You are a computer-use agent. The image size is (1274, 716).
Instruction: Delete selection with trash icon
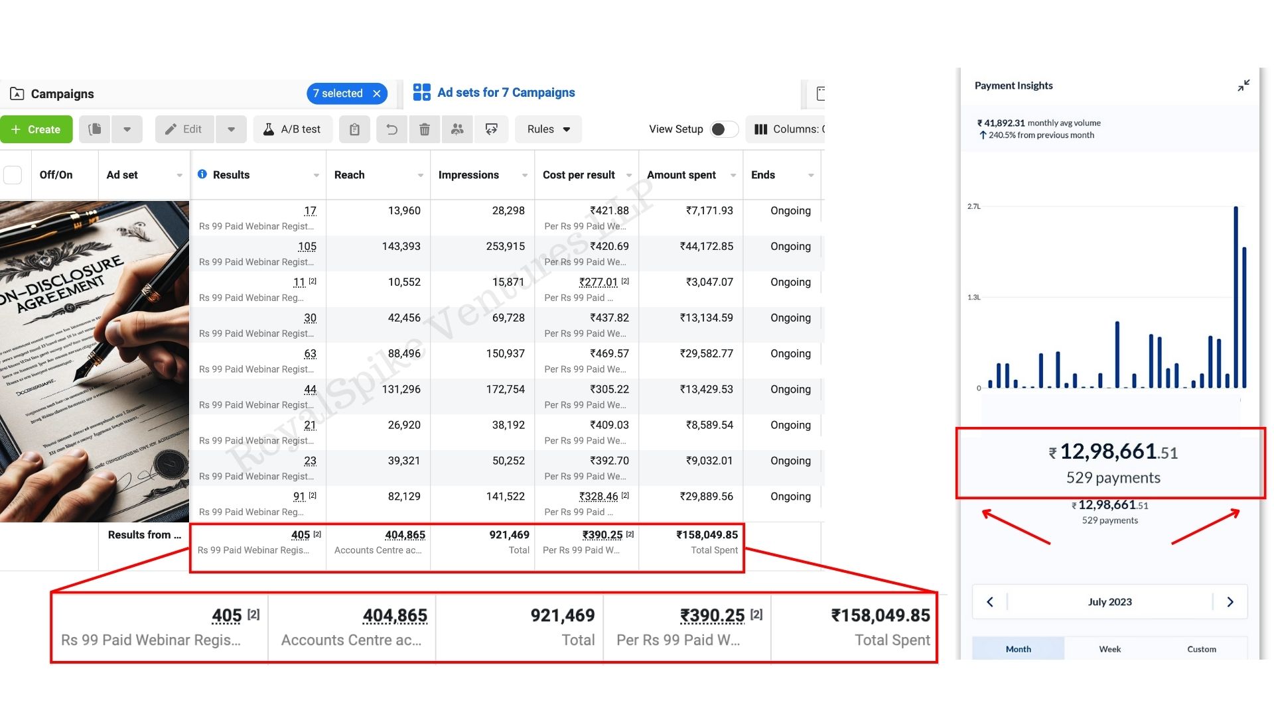(x=425, y=129)
